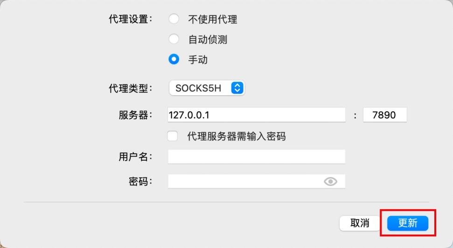This screenshot has width=453, height=248.
Task: Click into the 用户名 input field
Action: (257, 156)
